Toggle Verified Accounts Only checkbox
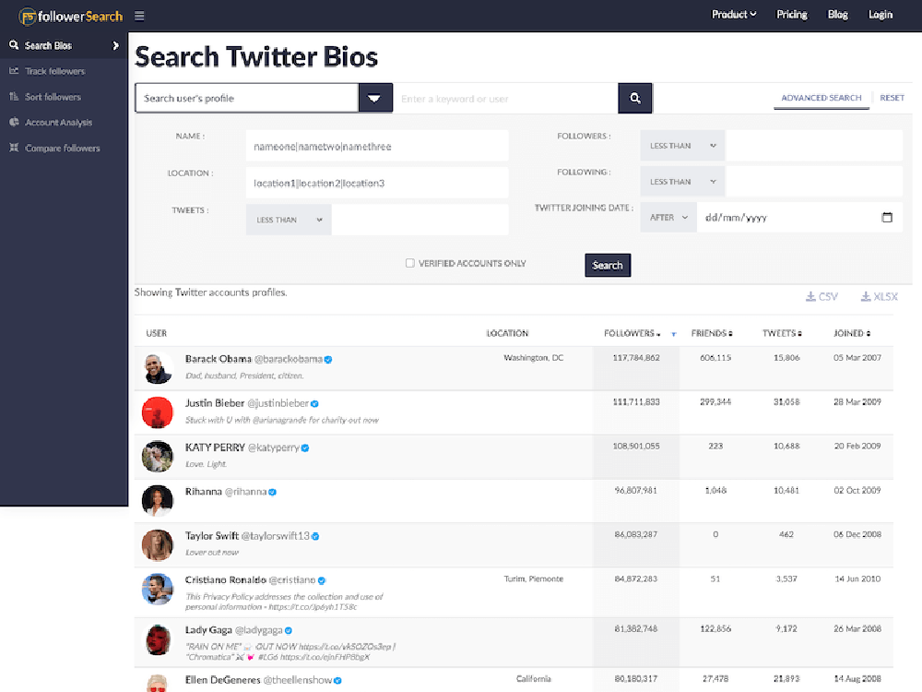The height and width of the screenshot is (692, 922). tap(410, 263)
